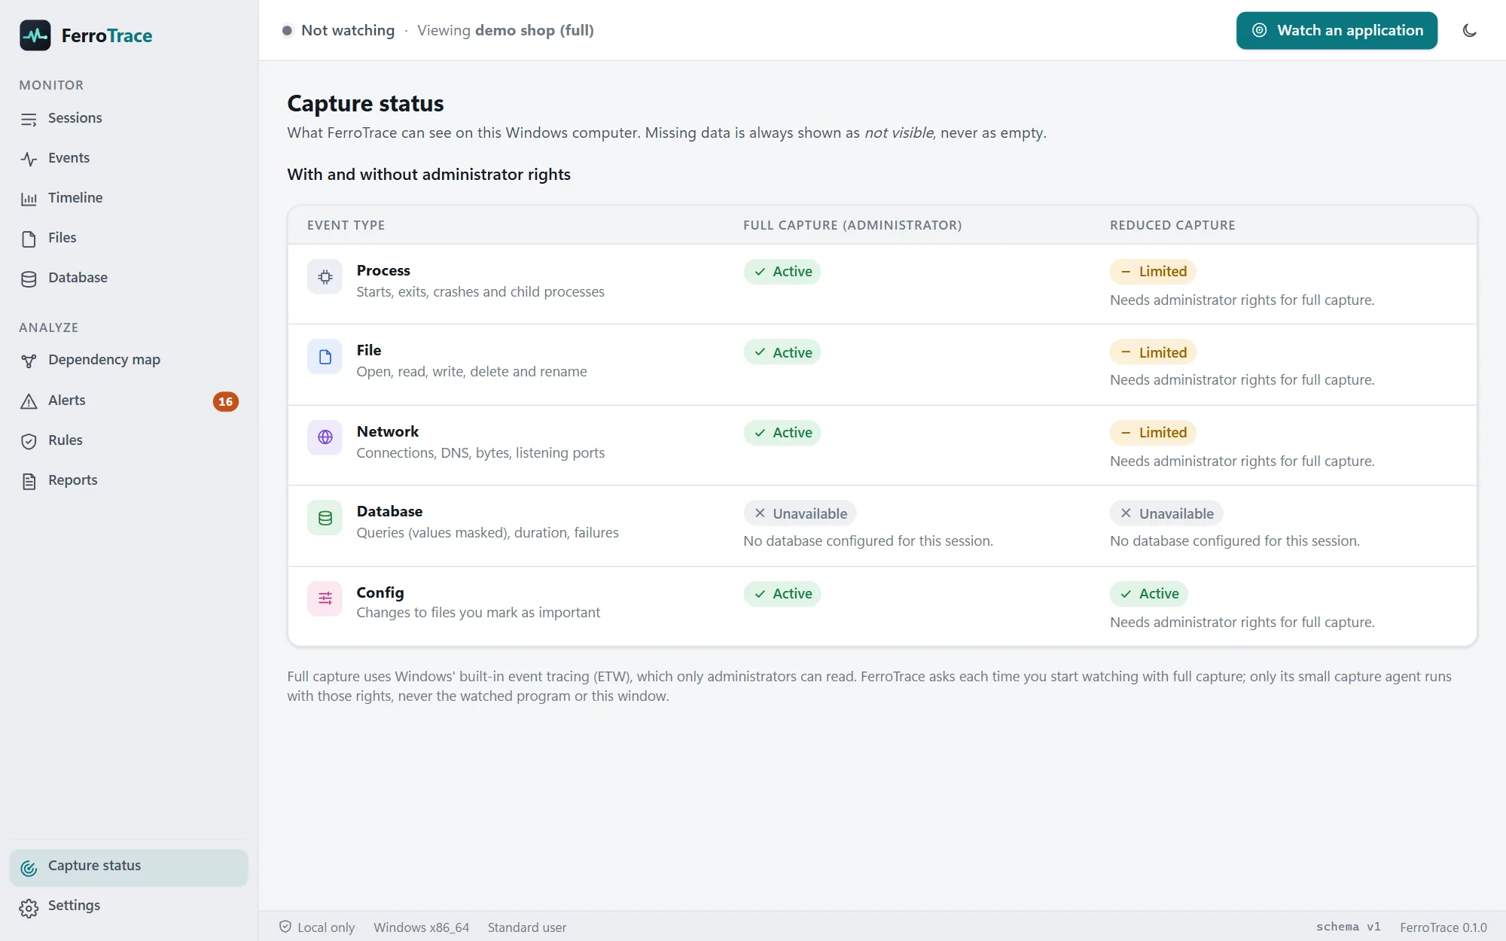Click the Events pulse icon

click(29, 159)
